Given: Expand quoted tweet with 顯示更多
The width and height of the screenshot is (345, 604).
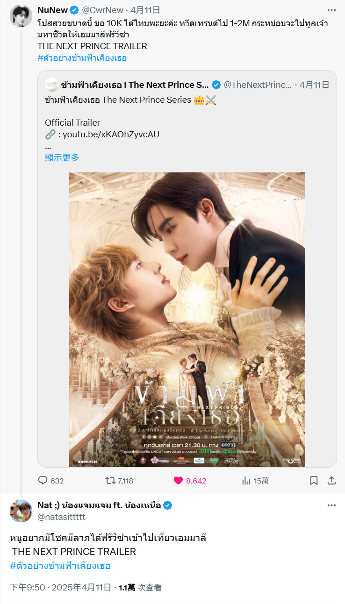Looking at the screenshot, I should [x=62, y=157].
